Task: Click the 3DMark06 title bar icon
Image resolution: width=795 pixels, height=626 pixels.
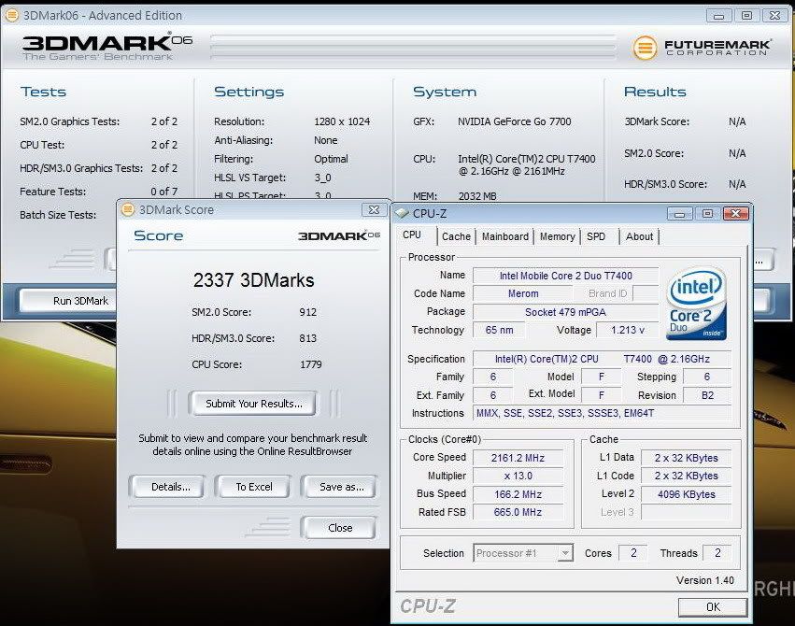Action: (11, 15)
